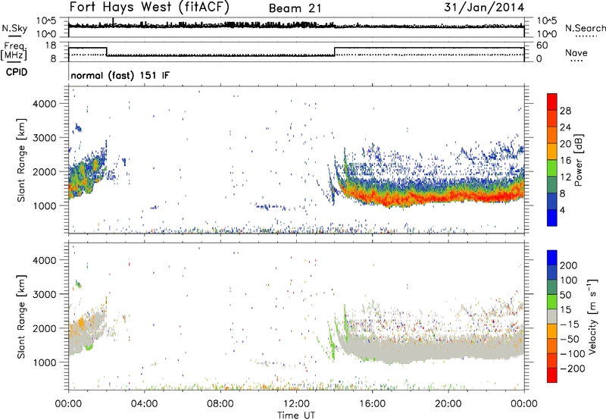This screenshot has width=606, height=420.
Task: Click the "-50" label on the Velocity colorbar
Action: pyautogui.click(x=570, y=339)
